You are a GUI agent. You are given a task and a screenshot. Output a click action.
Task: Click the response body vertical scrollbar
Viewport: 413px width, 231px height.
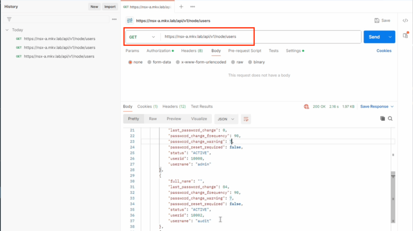(x=393, y=197)
